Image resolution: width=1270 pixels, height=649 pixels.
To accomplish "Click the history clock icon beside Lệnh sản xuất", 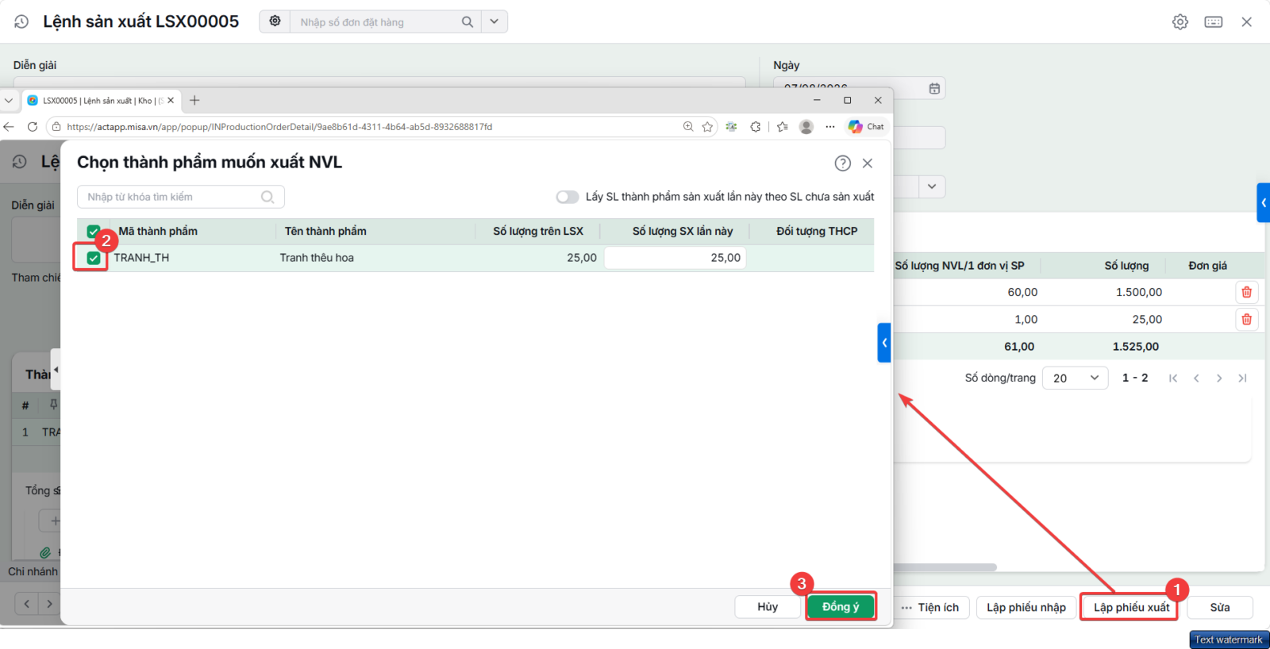I will 21,22.
